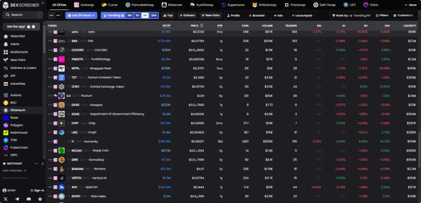
Task: Open New Pairs in the sidebar
Action: 18,60
